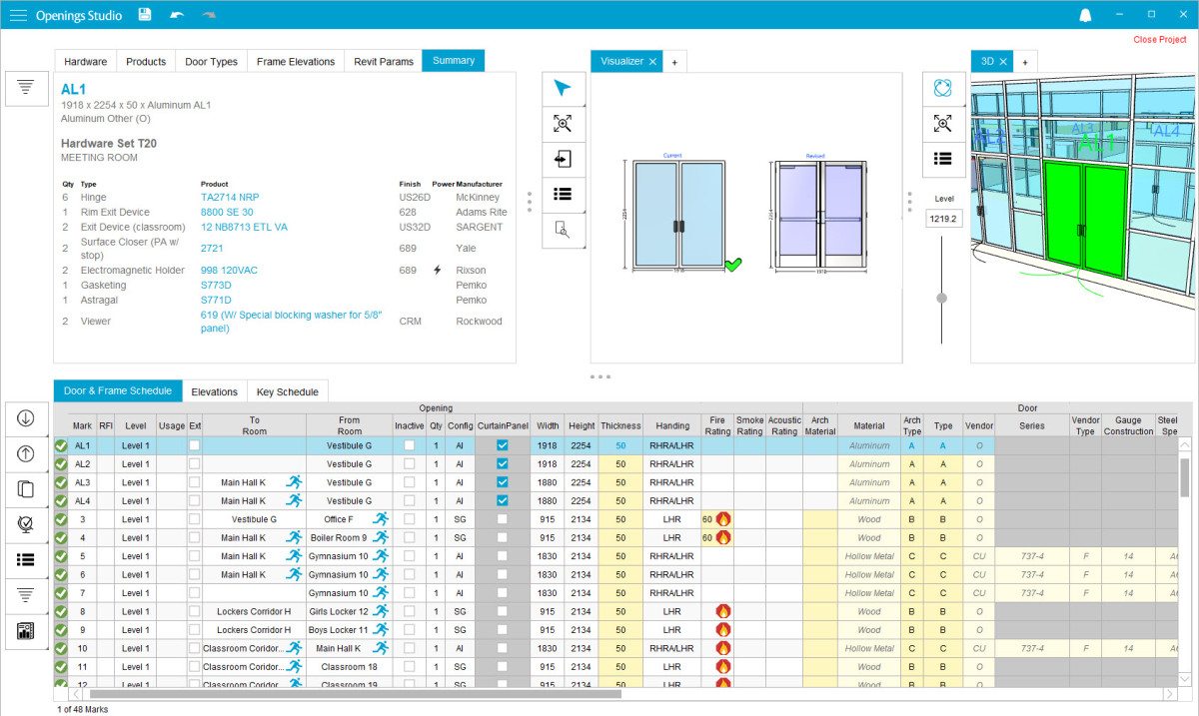Select the orbit icon in the 3D panel

(942, 88)
